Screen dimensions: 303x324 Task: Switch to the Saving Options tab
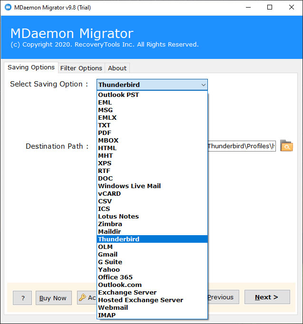(x=31, y=67)
